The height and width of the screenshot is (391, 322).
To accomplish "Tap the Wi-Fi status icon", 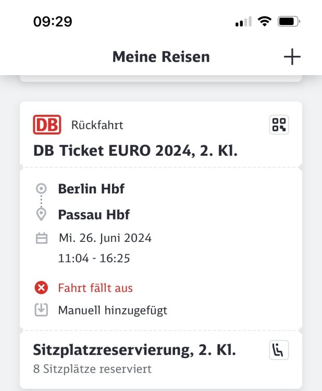I will [265, 21].
